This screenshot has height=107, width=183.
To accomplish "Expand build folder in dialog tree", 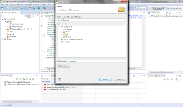I will [x=62, y=32].
